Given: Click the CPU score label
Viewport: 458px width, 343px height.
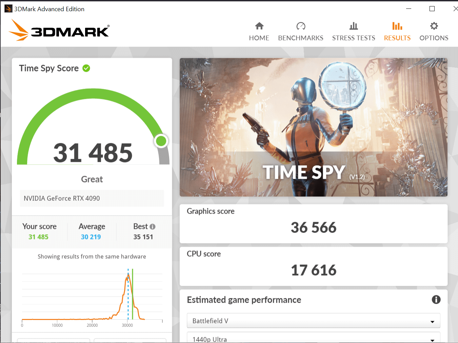Looking at the screenshot, I should point(204,254).
